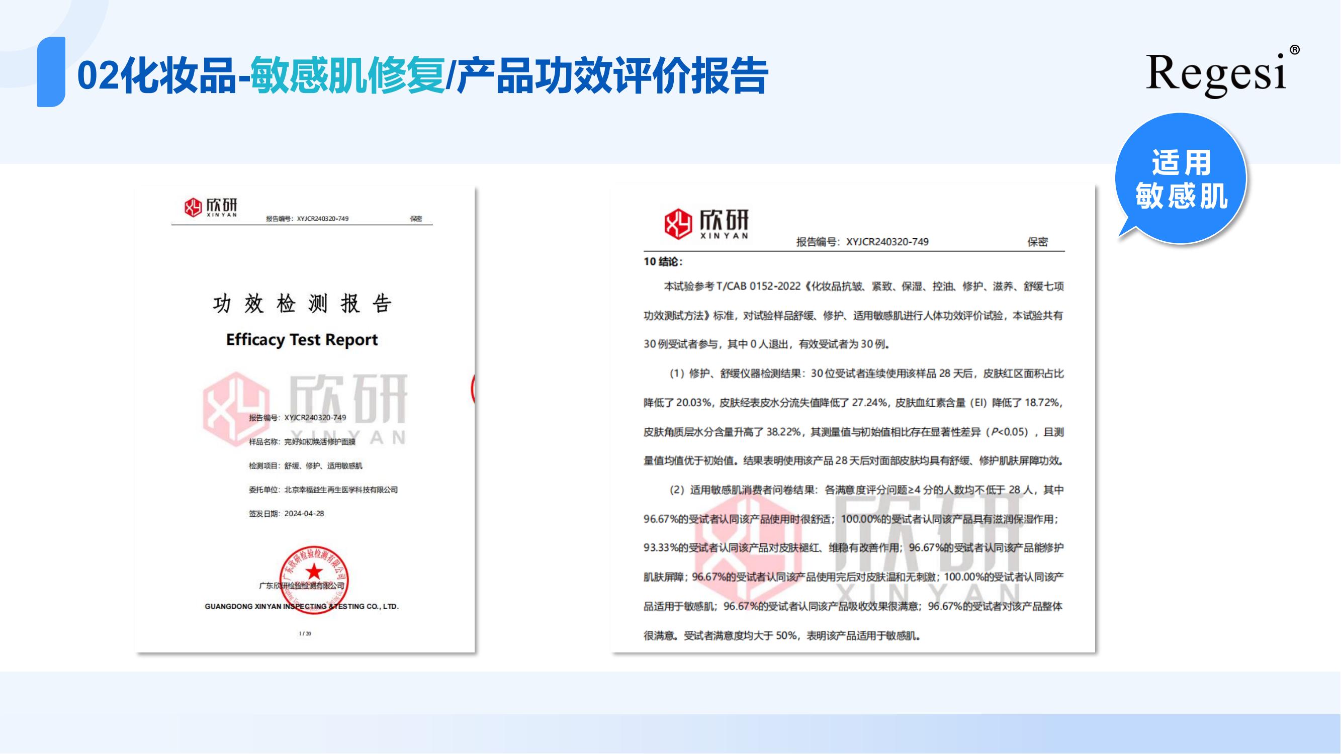This screenshot has height=754, width=1341.
Task: Click the 10 结论 section heading
Action: [x=663, y=261]
